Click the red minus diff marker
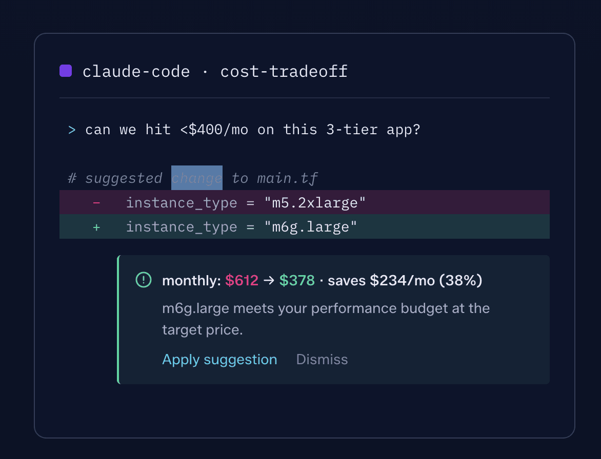The image size is (601, 459). [x=96, y=203]
